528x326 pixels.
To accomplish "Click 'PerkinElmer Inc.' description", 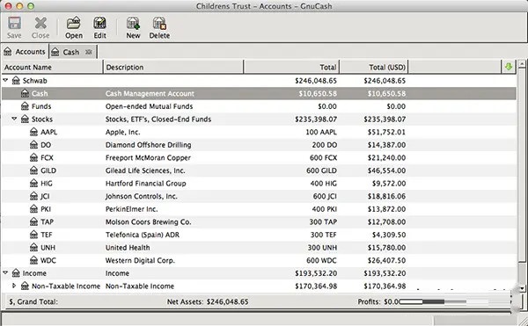I will (x=131, y=209).
